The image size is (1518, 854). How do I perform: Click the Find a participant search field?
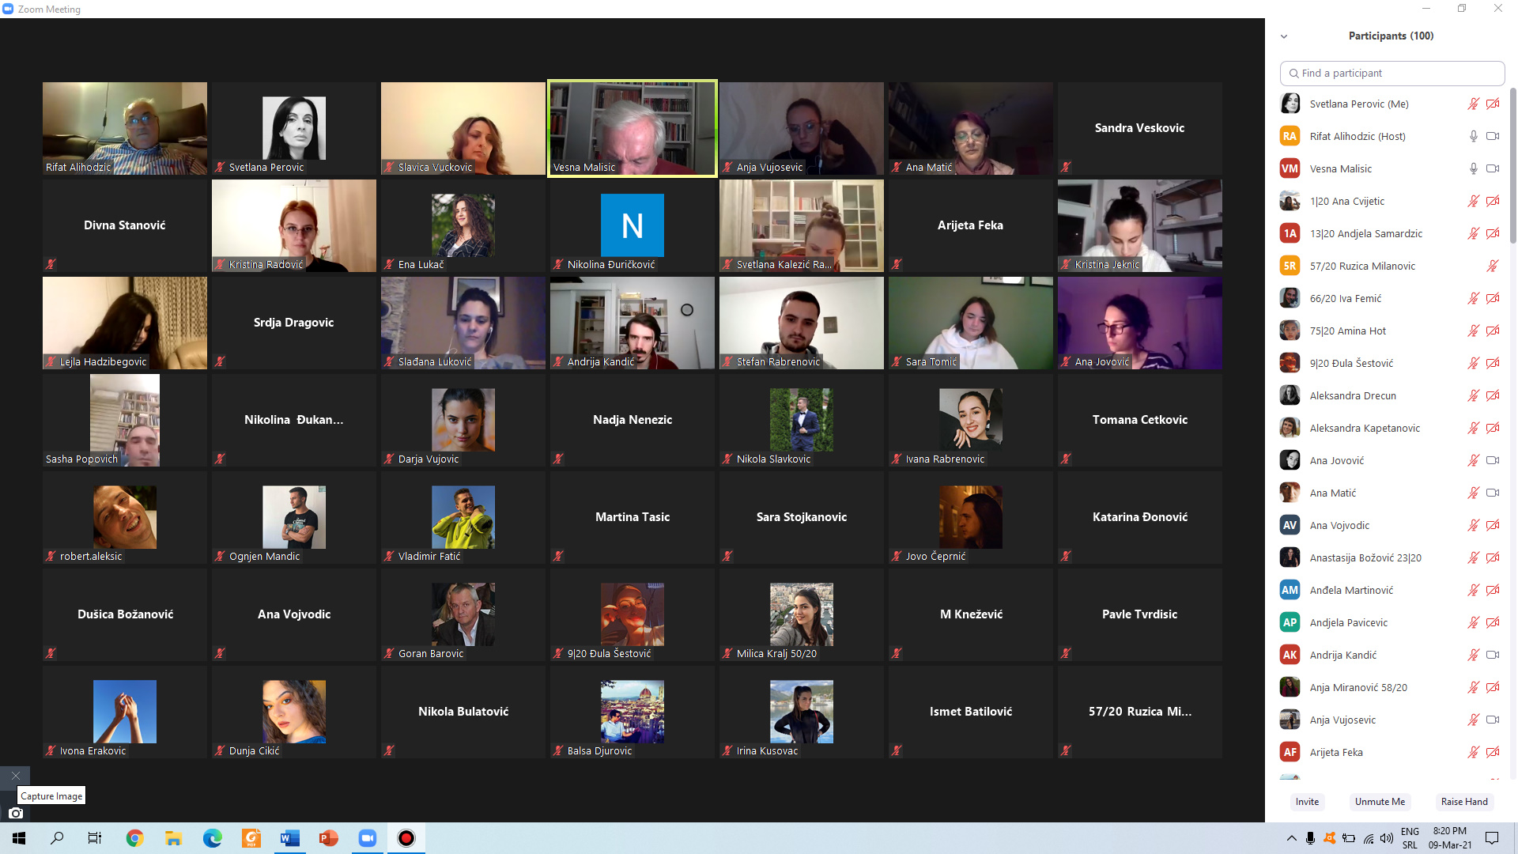click(1391, 73)
